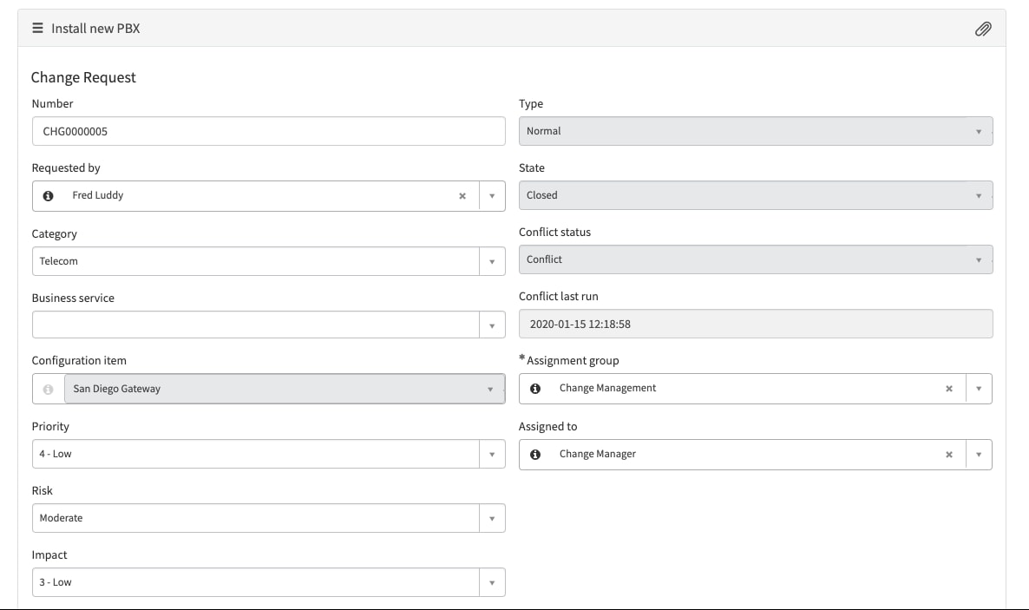
Task: Open the Category dropdown showing Telecom
Action: tap(493, 260)
